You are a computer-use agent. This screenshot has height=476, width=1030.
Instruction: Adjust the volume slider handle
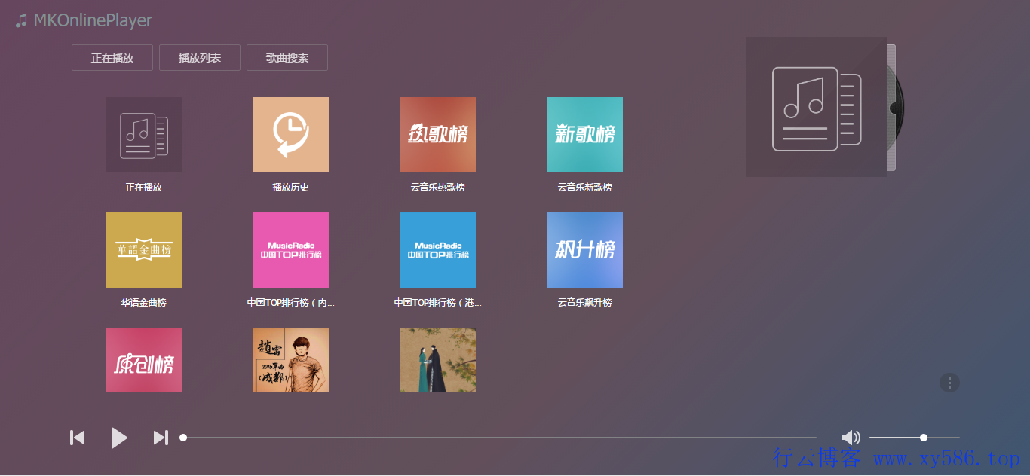(923, 437)
